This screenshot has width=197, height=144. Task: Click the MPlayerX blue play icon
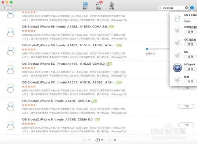177,67
